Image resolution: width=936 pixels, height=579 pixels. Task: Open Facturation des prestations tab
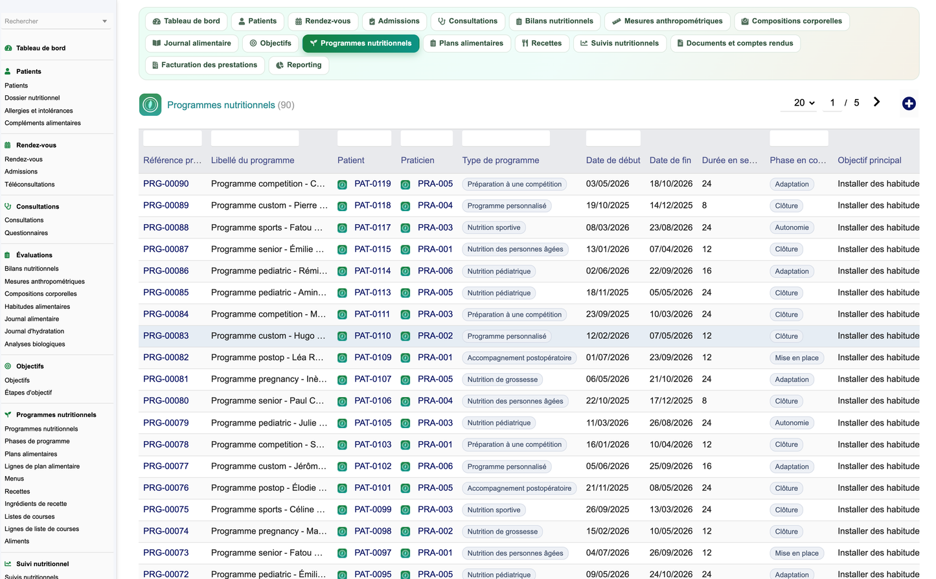coord(205,65)
